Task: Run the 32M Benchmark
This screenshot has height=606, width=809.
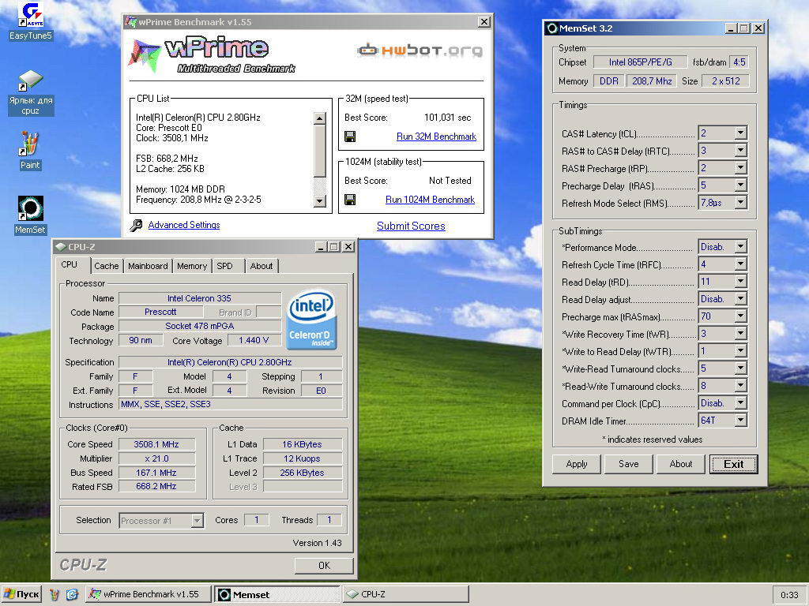Action: tap(436, 137)
